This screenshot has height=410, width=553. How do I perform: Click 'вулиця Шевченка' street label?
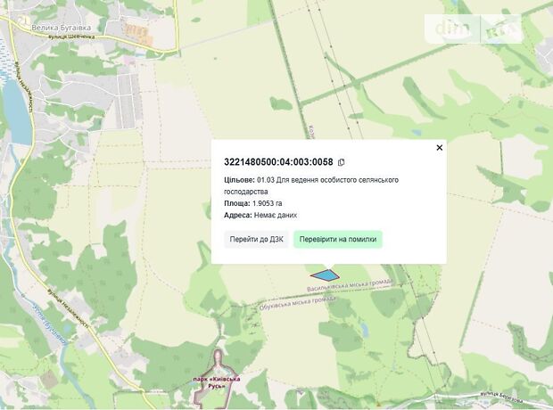pos(71,37)
